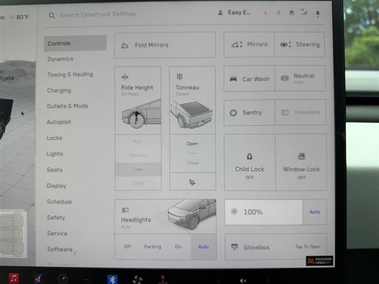Toggle Window Lock

pos(301,162)
